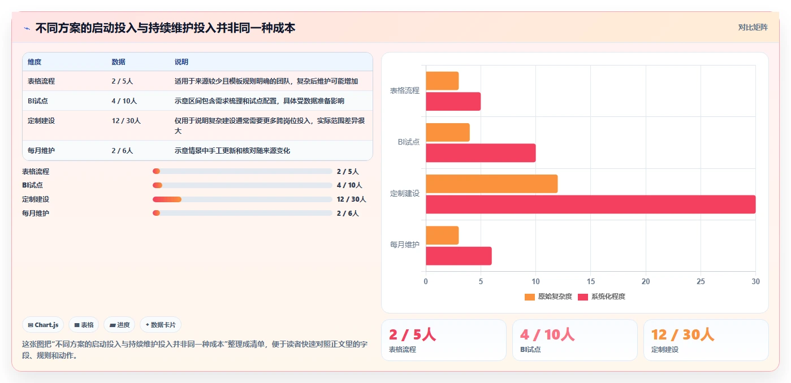Click the x-axis tick label 15
The image size is (791, 383).
click(590, 281)
